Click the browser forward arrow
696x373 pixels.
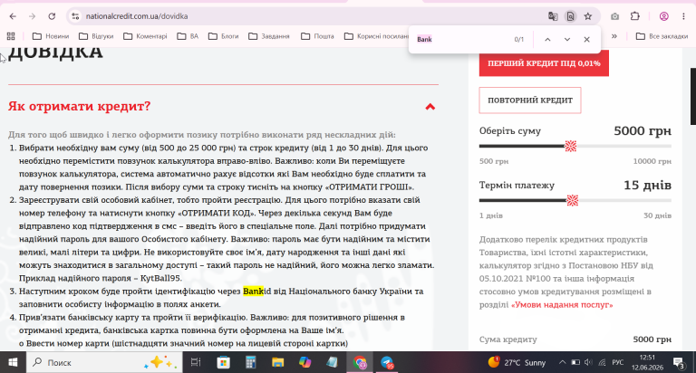[32, 16]
